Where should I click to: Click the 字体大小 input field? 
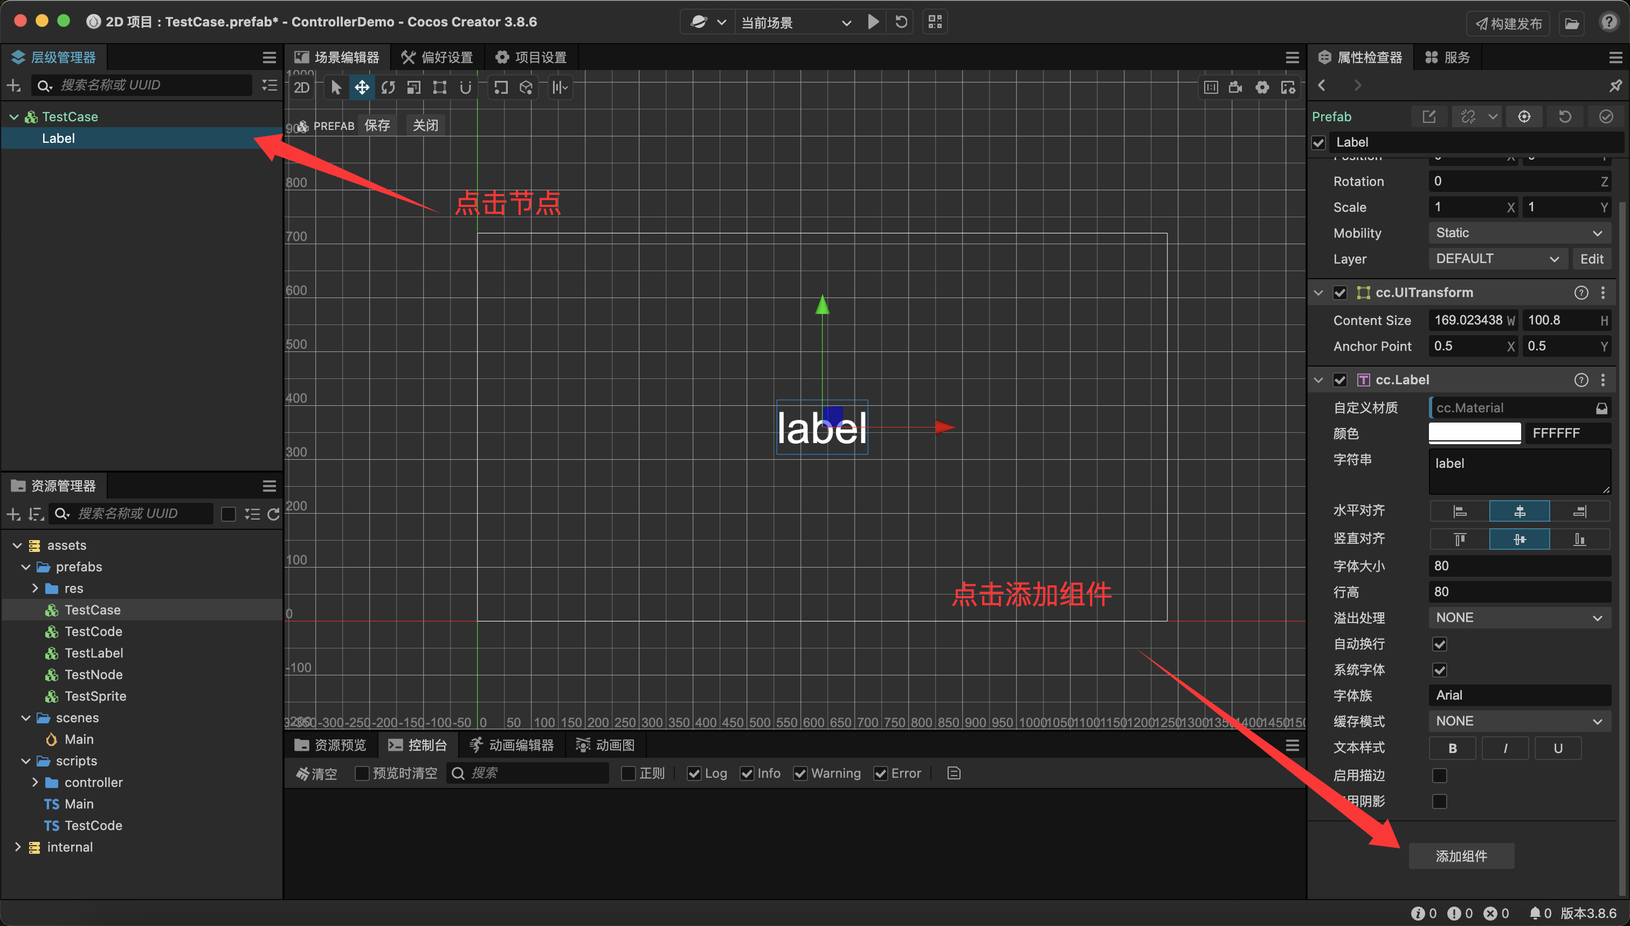pyautogui.click(x=1519, y=566)
